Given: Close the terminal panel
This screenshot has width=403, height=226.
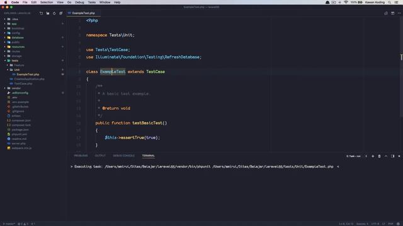Looking at the screenshot, I should [399, 156].
